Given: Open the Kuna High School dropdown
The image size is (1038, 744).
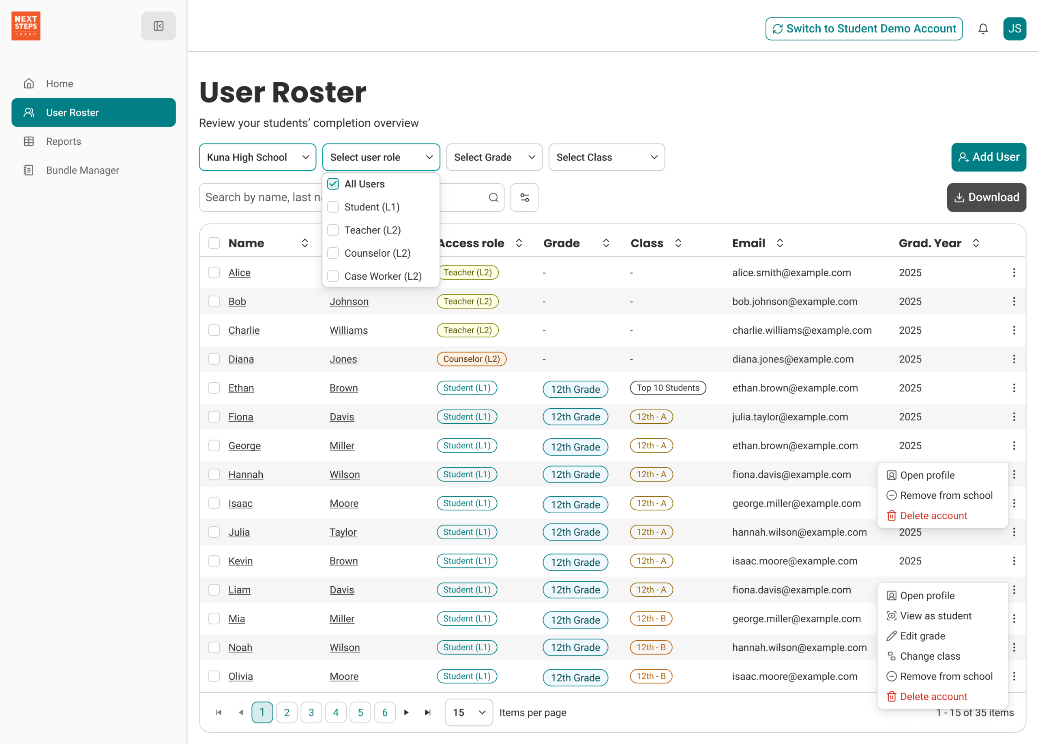Looking at the screenshot, I should (x=257, y=157).
